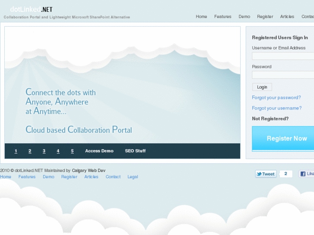314x235 pixels.
Task: Open Register in the top navigation
Action: 265,16
